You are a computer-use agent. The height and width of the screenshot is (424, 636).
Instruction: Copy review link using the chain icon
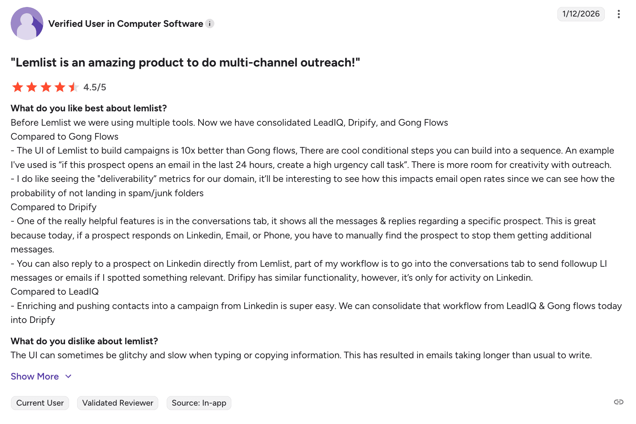click(619, 402)
